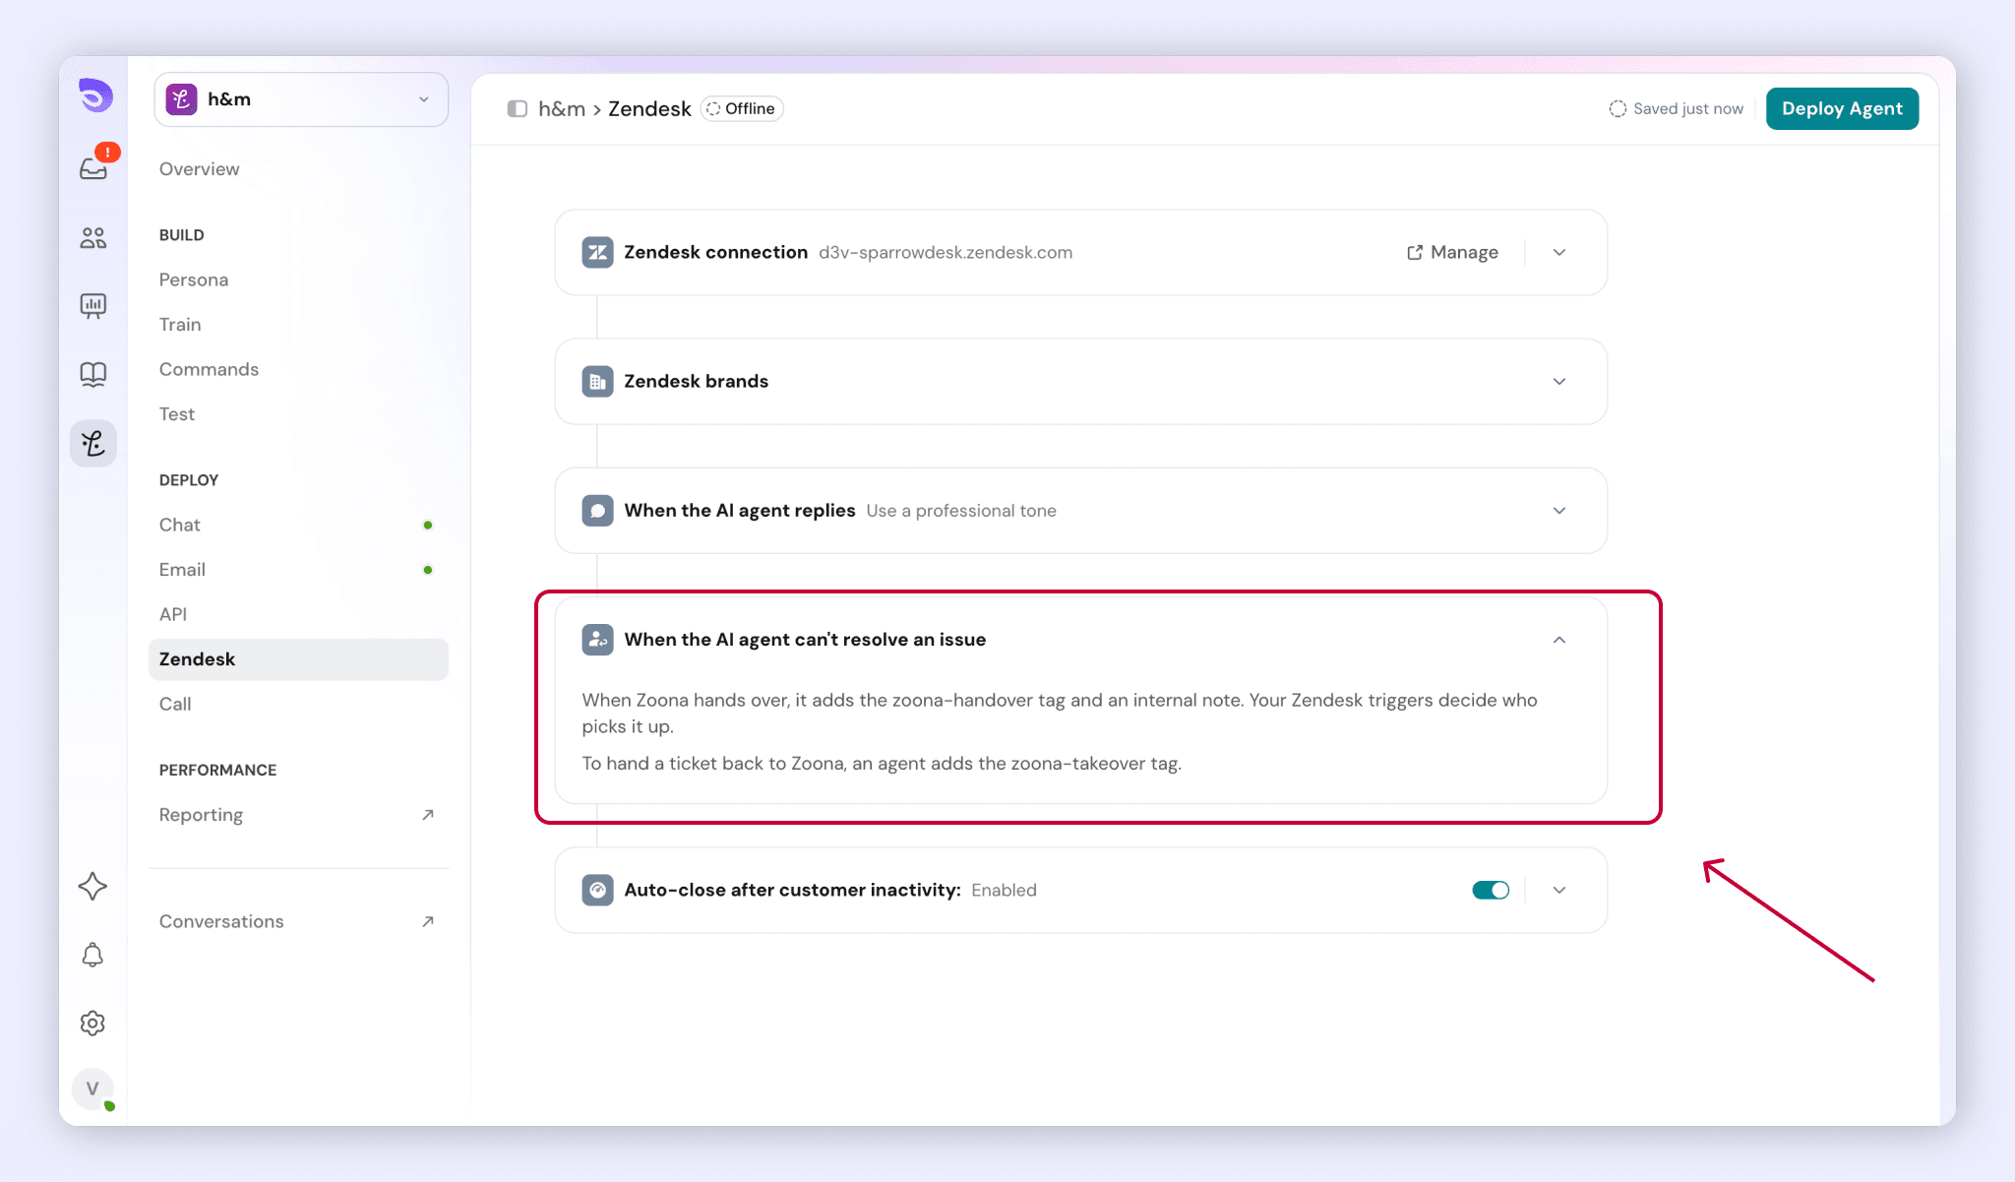2015x1182 pixels.
Task: Collapse the AI agent can't resolve issue section
Action: (x=1559, y=640)
